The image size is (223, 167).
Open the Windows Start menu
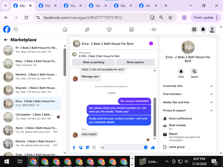[7, 162]
